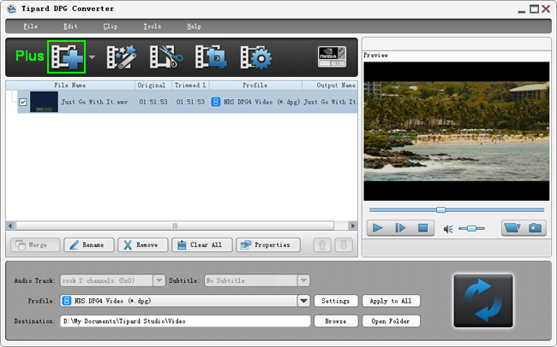The width and height of the screenshot is (557, 347).
Task: Click the 01:51:53 original length cell
Action: (x=153, y=102)
